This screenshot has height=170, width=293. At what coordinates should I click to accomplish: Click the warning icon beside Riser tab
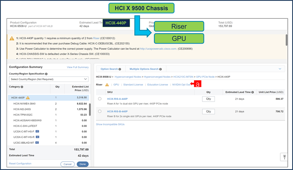pos(107,85)
